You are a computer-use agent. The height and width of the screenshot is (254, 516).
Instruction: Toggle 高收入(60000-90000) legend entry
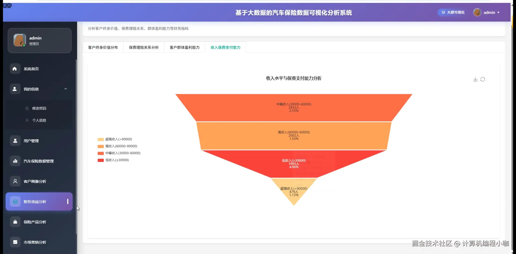(x=117, y=146)
